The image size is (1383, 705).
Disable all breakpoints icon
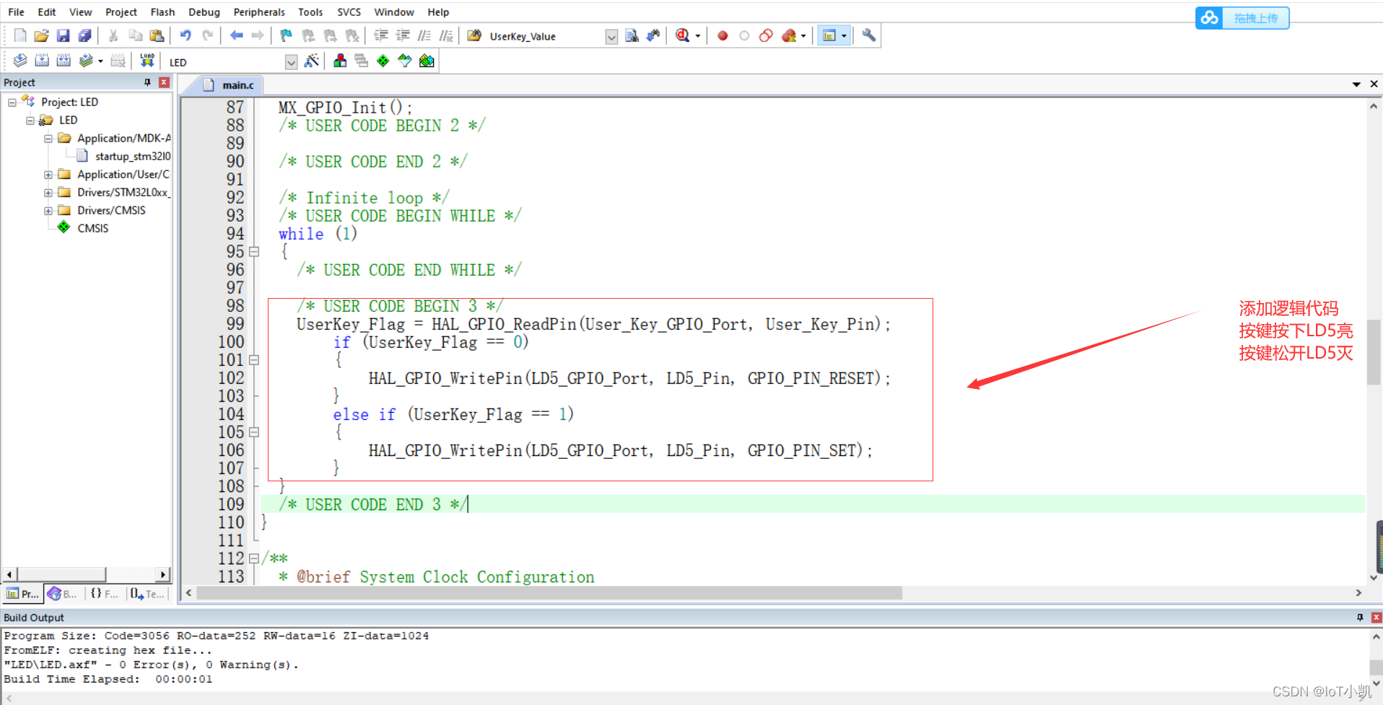766,35
